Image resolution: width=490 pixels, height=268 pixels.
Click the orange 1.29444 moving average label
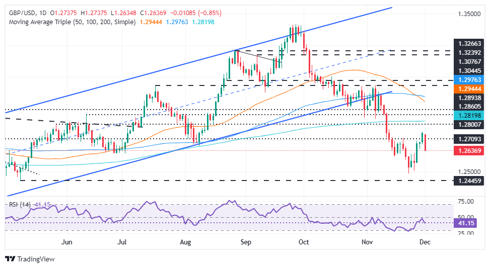[469, 87]
